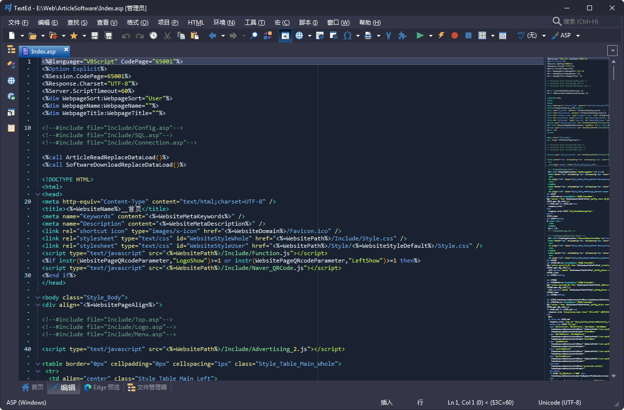Open the Find magnifier tool
The width and height of the screenshot is (624, 410).
pos(254,35)
